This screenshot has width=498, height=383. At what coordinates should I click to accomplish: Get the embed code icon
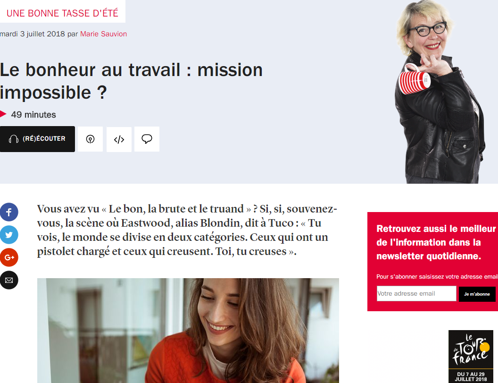119,139
